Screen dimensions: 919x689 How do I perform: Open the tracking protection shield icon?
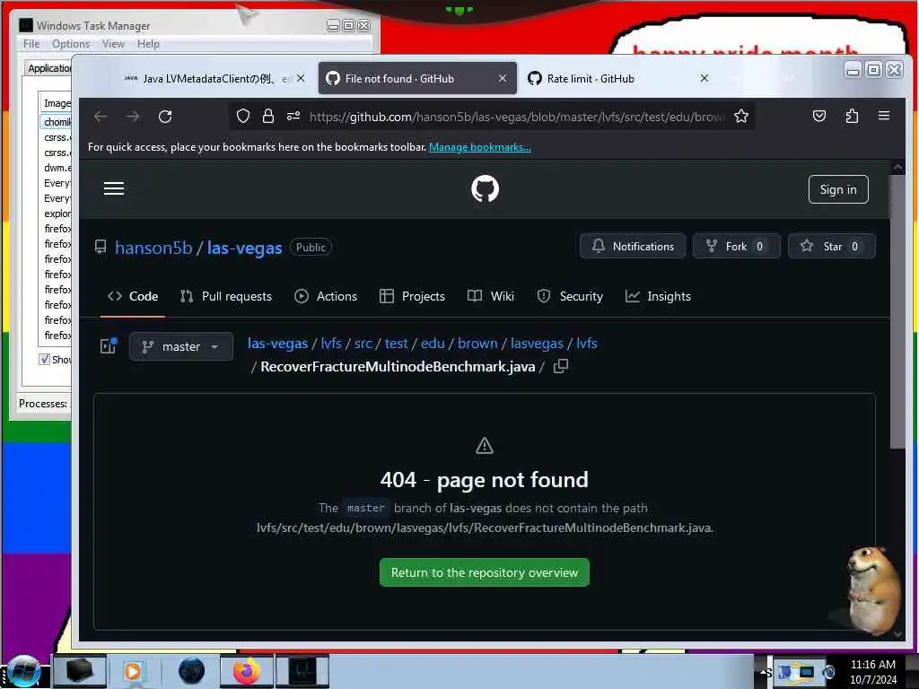(242, 116)
